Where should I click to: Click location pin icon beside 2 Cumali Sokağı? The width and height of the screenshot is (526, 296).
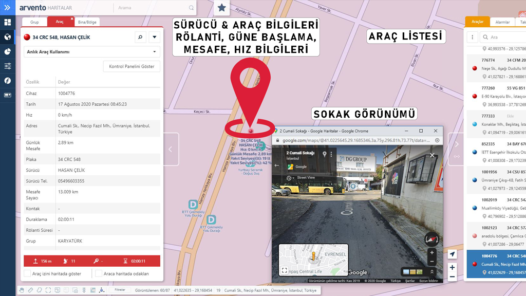[x=325, y=154]
